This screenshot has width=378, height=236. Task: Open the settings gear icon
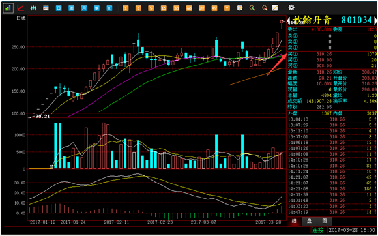click(x=291, y=8)
